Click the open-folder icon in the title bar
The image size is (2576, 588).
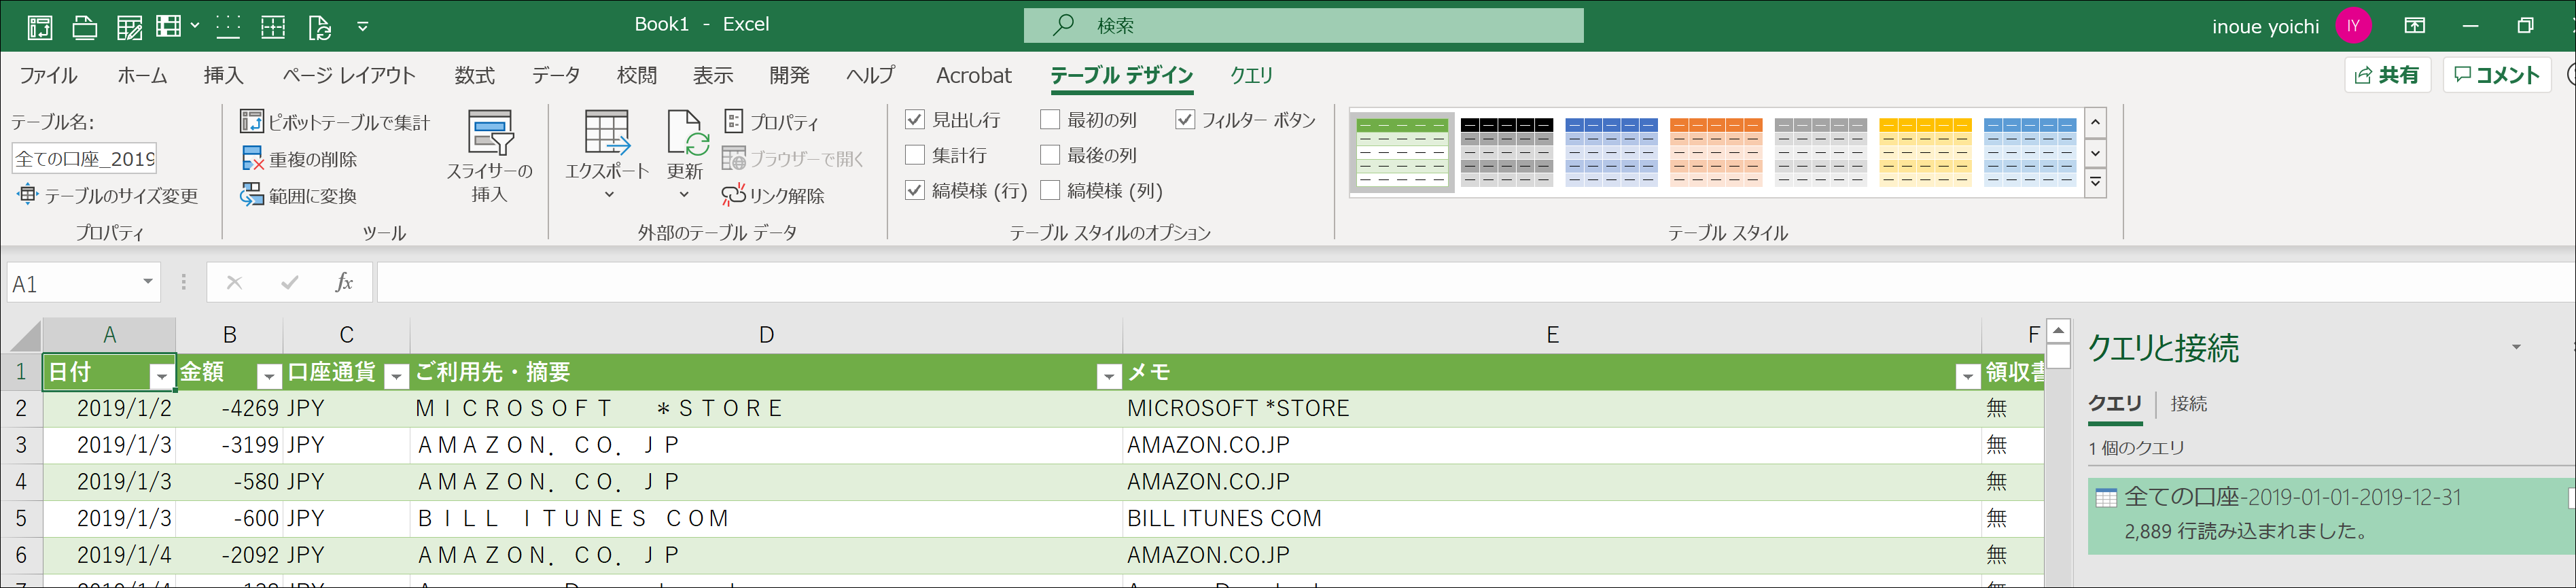point(85,27)
